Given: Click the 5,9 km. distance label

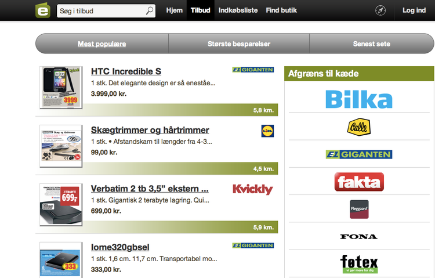Looking at the screenshot, I should [263, 228].
